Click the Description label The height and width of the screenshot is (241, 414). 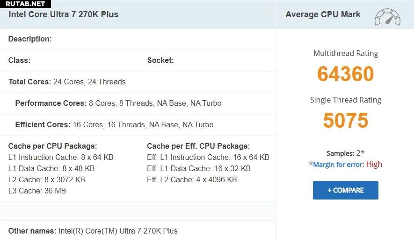click(30, 39)
